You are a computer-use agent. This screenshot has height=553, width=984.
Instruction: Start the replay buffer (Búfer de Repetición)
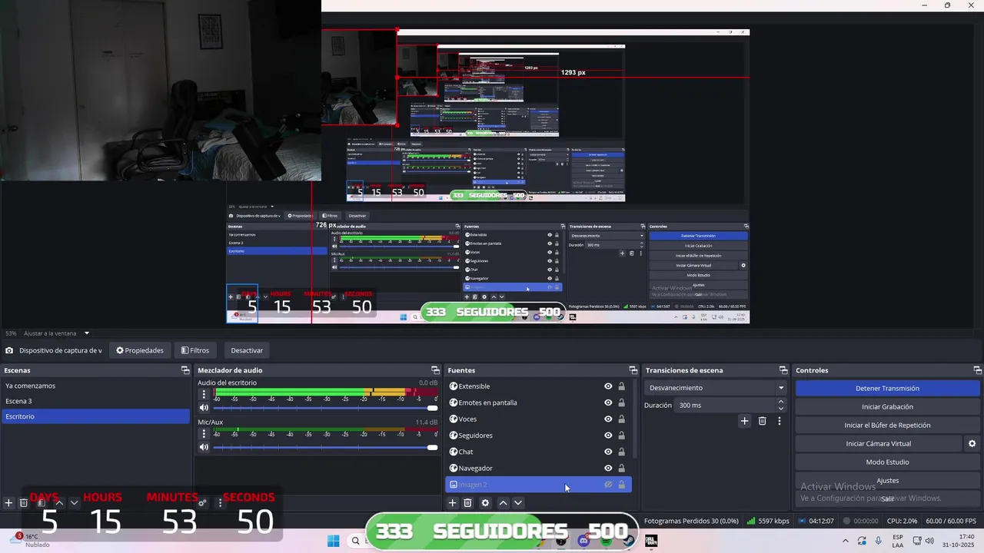(887, 426)
